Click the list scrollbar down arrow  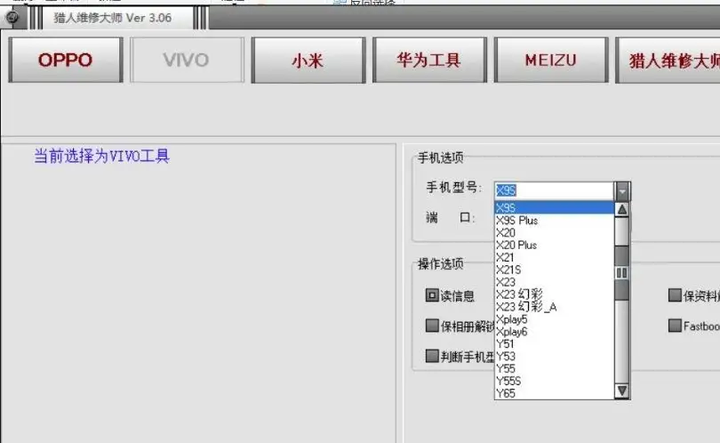(x=622, y=391)
